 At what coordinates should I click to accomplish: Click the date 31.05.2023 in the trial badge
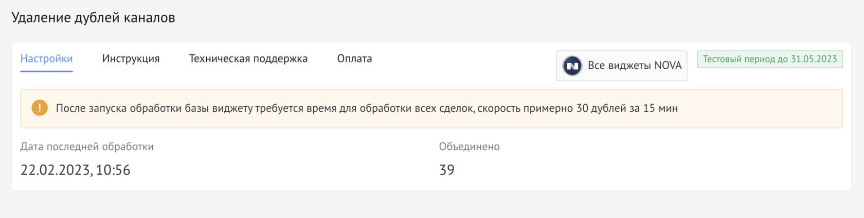[814, 60]
